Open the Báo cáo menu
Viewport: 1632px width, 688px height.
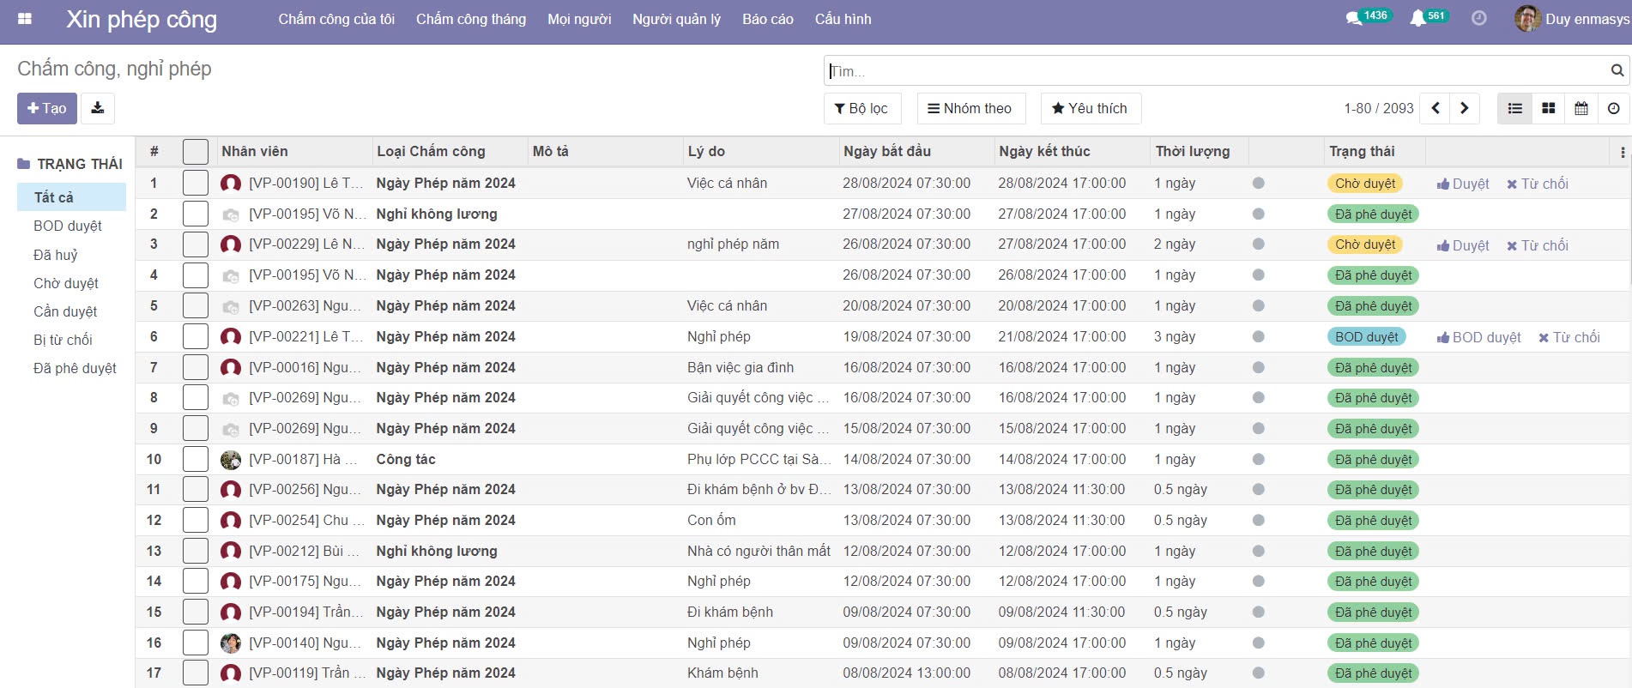point(767,19)
